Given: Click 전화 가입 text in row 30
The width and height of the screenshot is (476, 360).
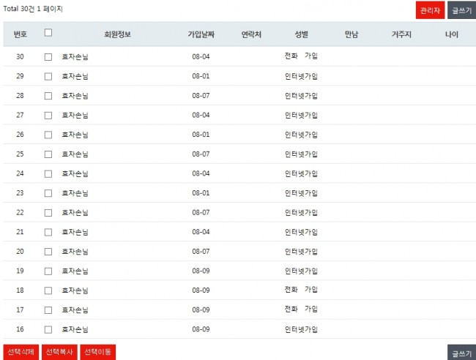Looking at the screenshot, I should coord(301,56).
